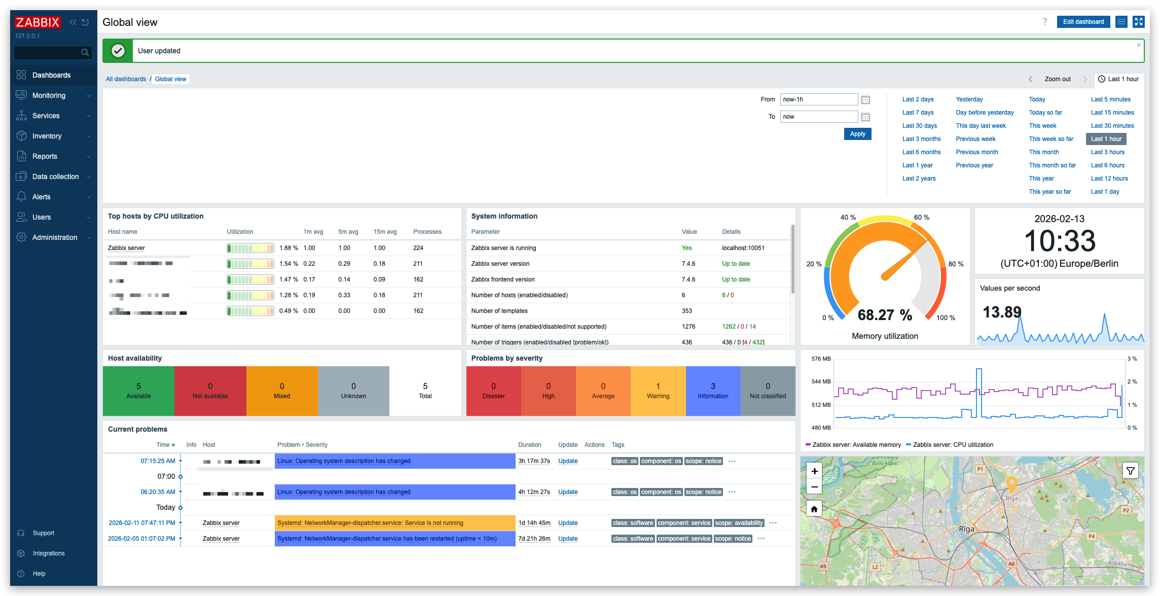Screen dimensions: 1160x596
Task: Select Last 7 days time range
Action: point(918,113)
